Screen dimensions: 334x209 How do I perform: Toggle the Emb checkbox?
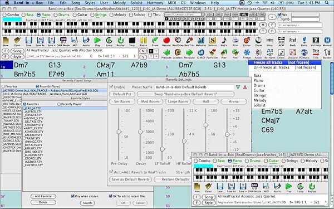click(x=279, y=19)
